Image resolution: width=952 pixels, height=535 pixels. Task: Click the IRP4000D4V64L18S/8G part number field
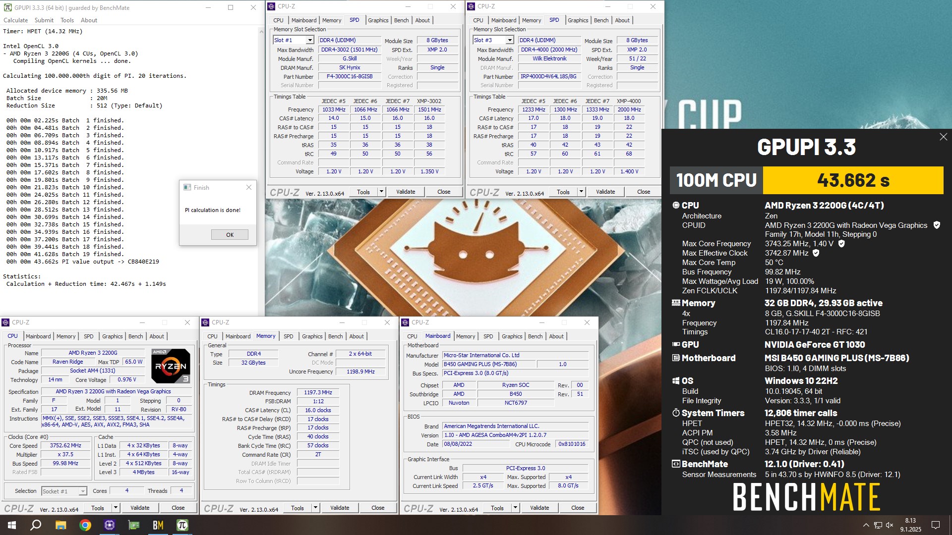pos(548,77)
